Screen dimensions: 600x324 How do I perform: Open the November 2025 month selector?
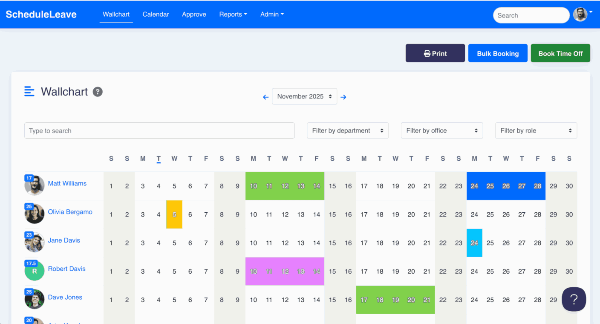(304, 96)
